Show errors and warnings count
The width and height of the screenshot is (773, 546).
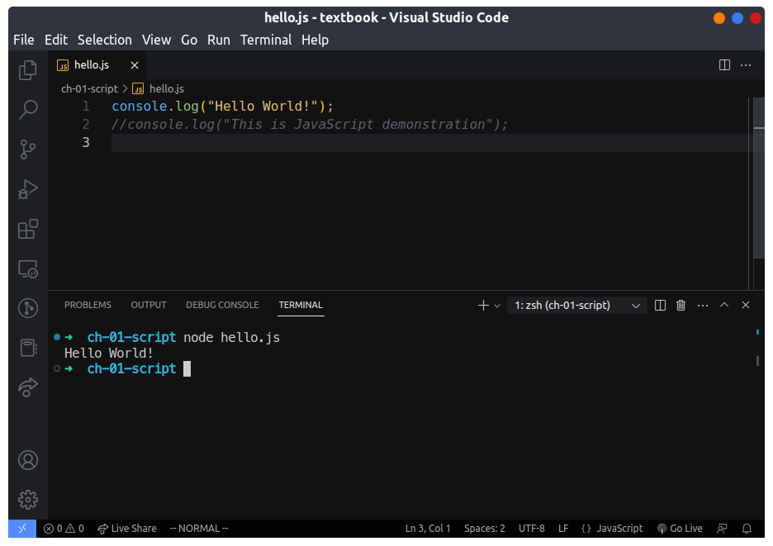coord(64,529)
